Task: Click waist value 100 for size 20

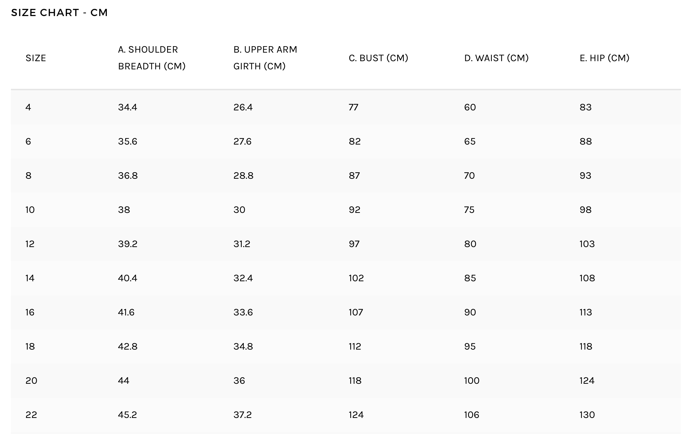Action: click(472, 381)
